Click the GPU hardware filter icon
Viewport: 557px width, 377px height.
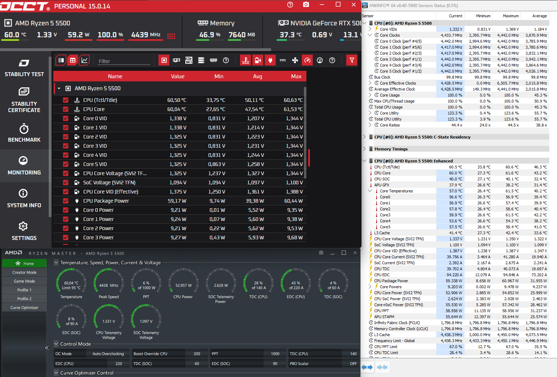click(x=176, y=60)
